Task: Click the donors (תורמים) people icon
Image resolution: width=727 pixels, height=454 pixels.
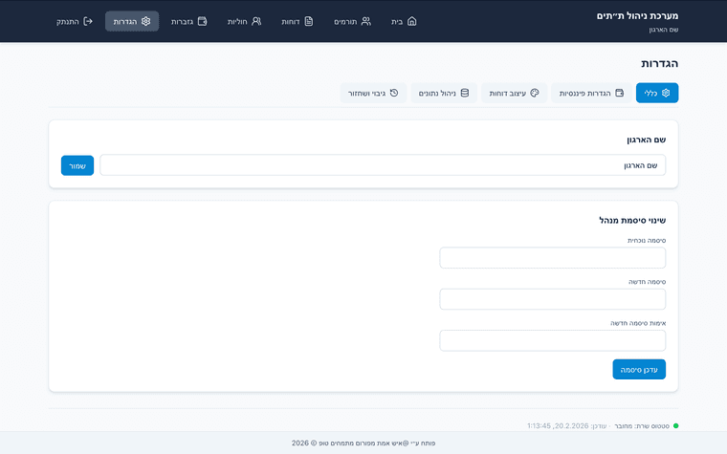Action: point(365,21)
